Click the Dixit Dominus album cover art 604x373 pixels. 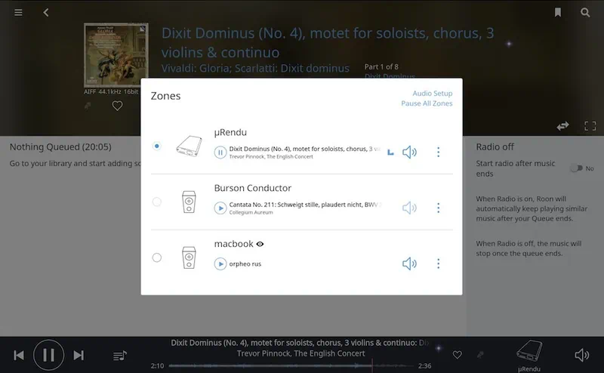pos(116,54)
